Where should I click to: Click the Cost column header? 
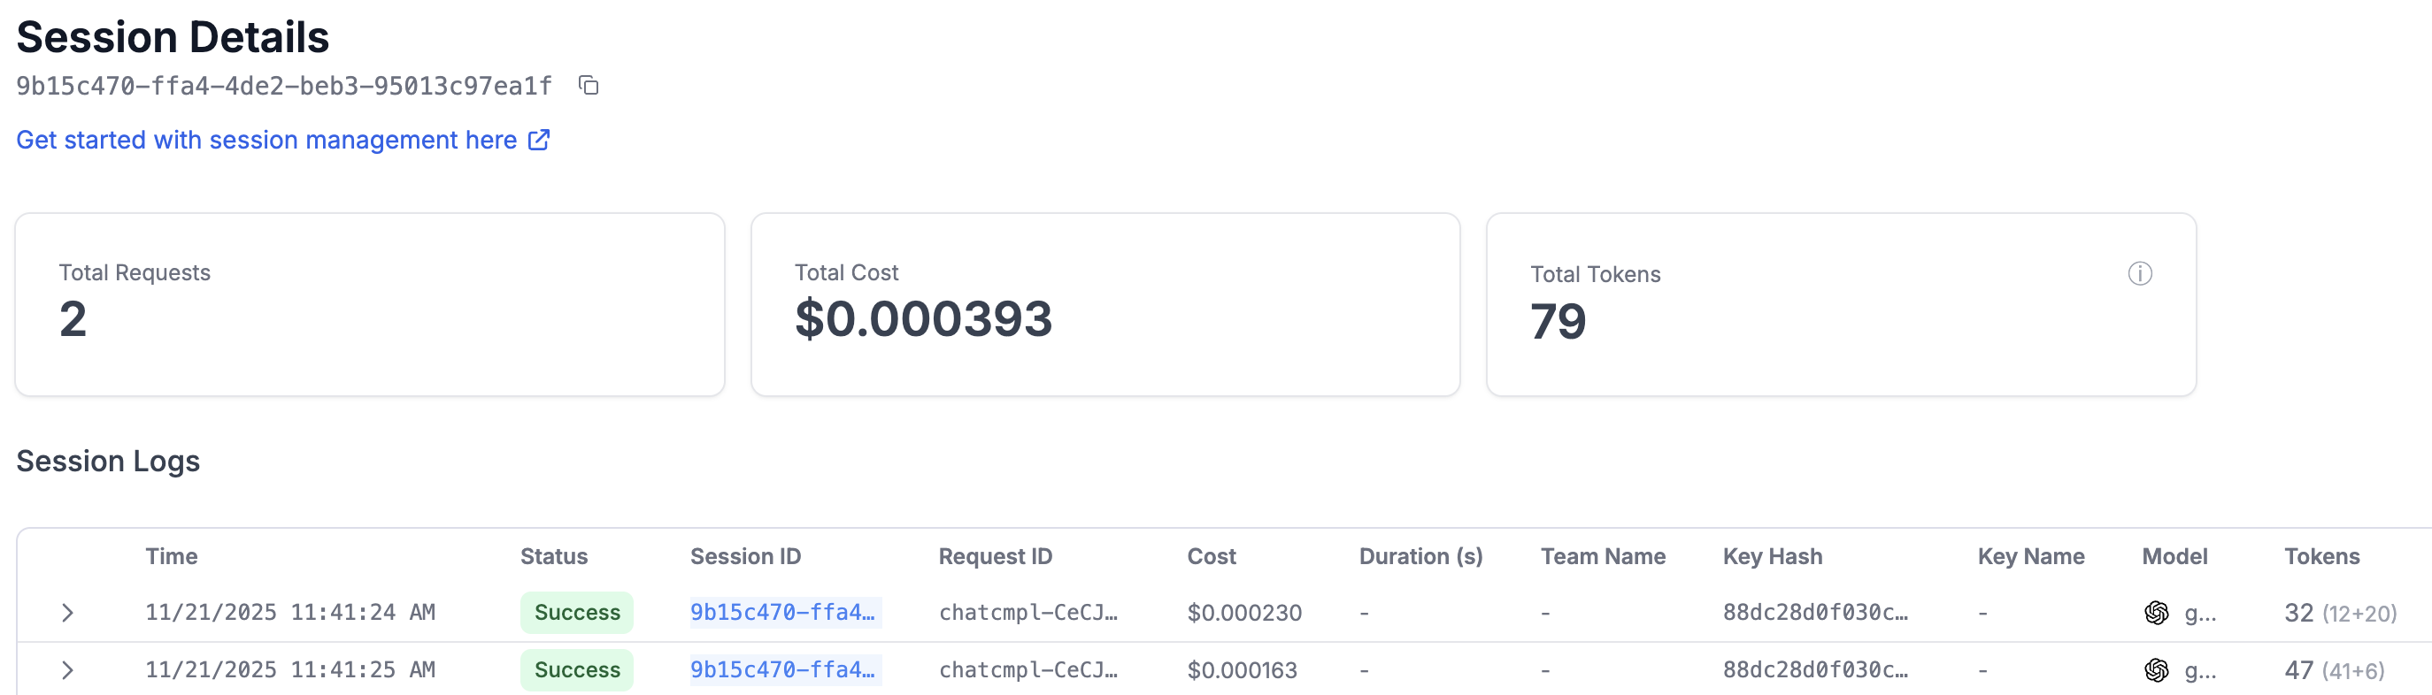(1211, 556)
